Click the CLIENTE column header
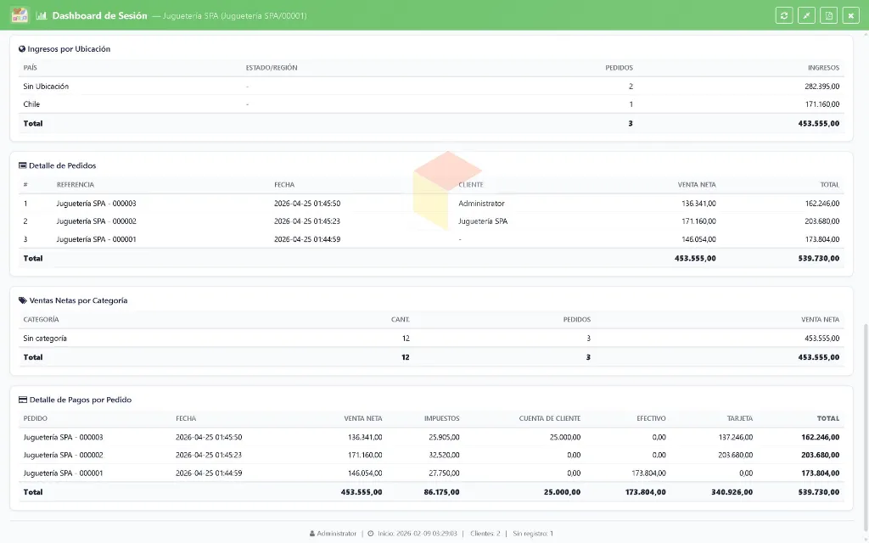 tap(470, 184)
